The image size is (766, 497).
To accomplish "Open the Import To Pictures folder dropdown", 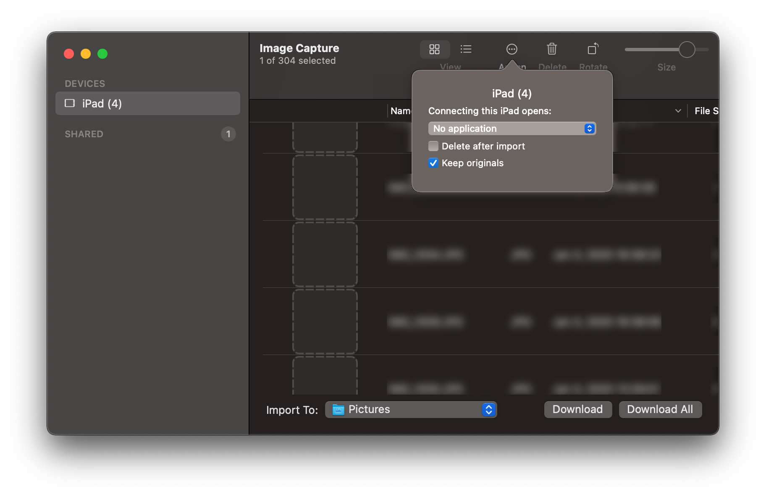I will (411, 410).
